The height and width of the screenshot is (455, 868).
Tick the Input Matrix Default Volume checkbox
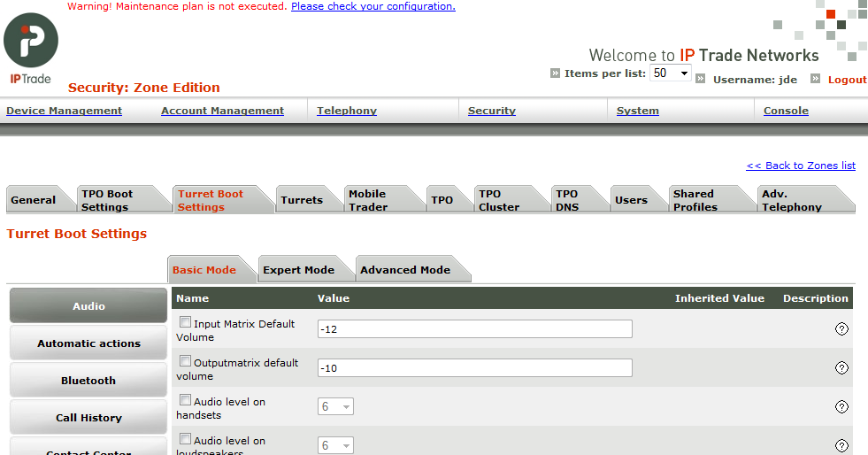click(x=186, y=322)
